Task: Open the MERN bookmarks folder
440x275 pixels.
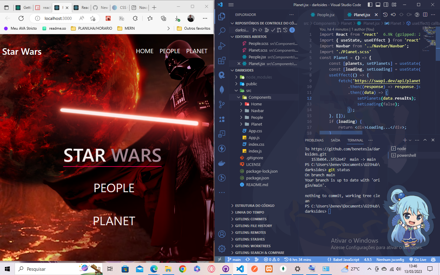Action: pyautogui.click(x=126, y=28)
